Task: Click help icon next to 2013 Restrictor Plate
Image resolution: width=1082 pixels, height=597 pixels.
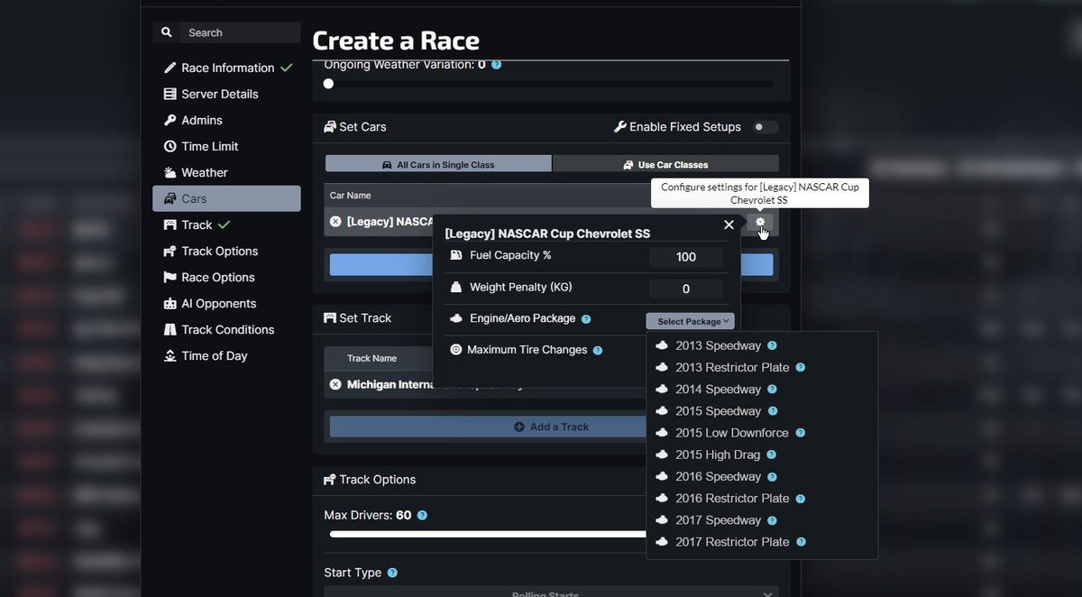Action: coord(801,367)
